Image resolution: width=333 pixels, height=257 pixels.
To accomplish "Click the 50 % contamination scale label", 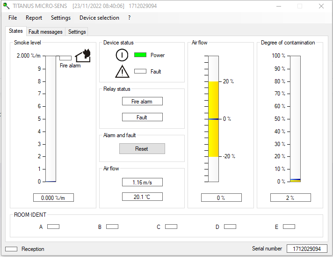I will (x=280, y=118).
